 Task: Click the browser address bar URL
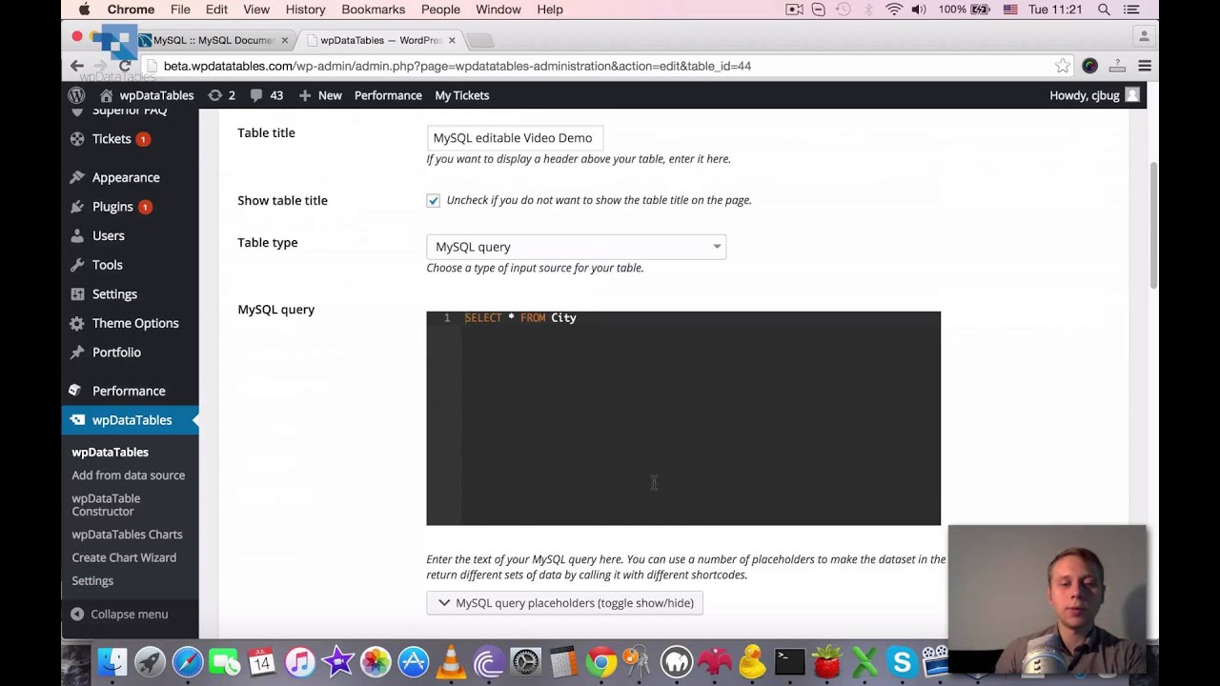(x=457, y=66)
